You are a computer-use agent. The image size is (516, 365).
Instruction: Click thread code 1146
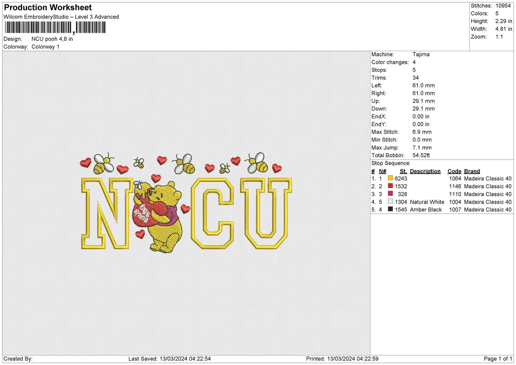pos(455,186)
